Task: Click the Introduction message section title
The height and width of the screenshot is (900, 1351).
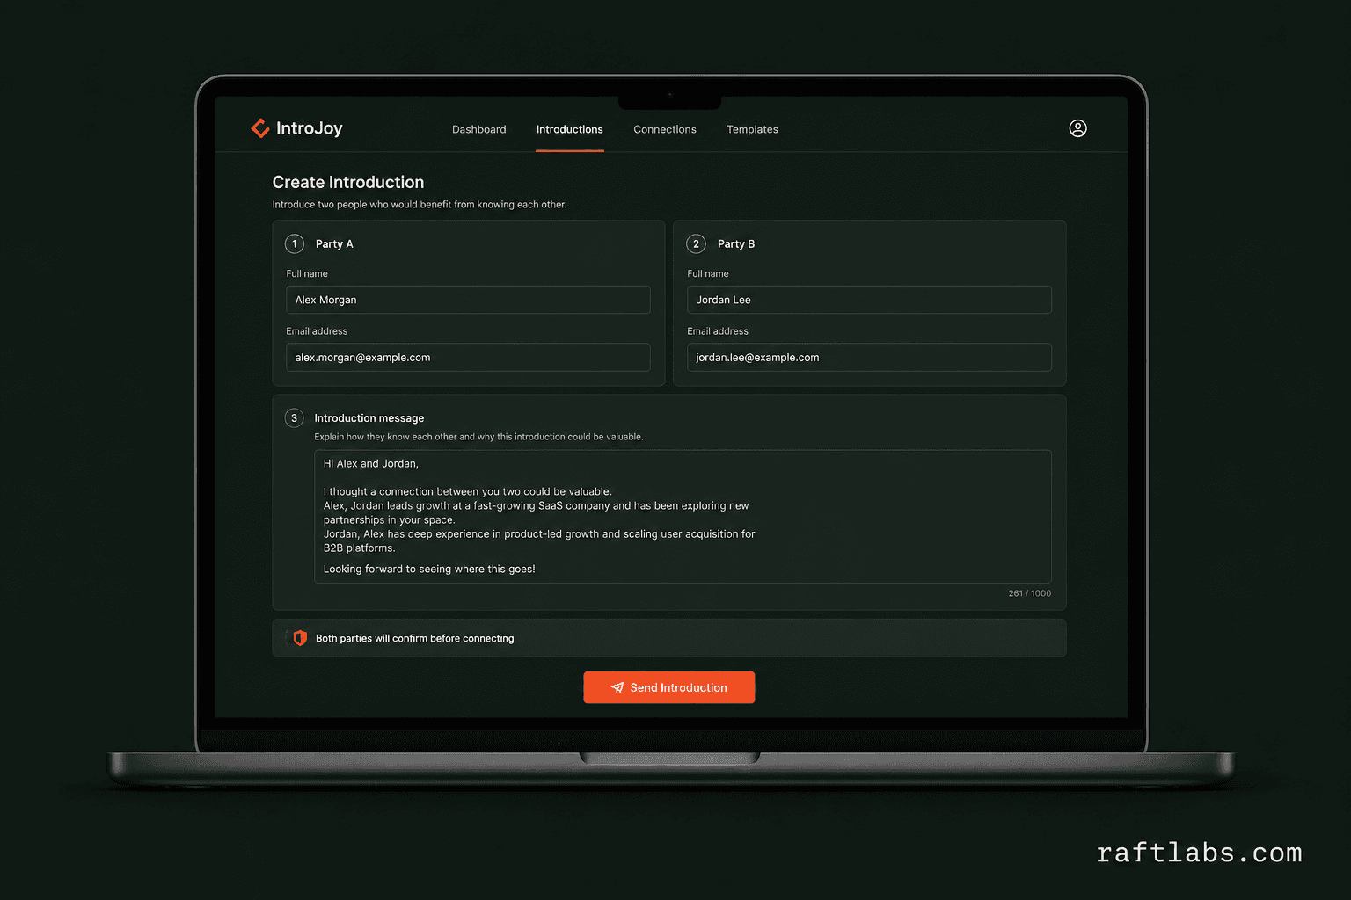Action: pyautogui.click(x=369, y=418)
